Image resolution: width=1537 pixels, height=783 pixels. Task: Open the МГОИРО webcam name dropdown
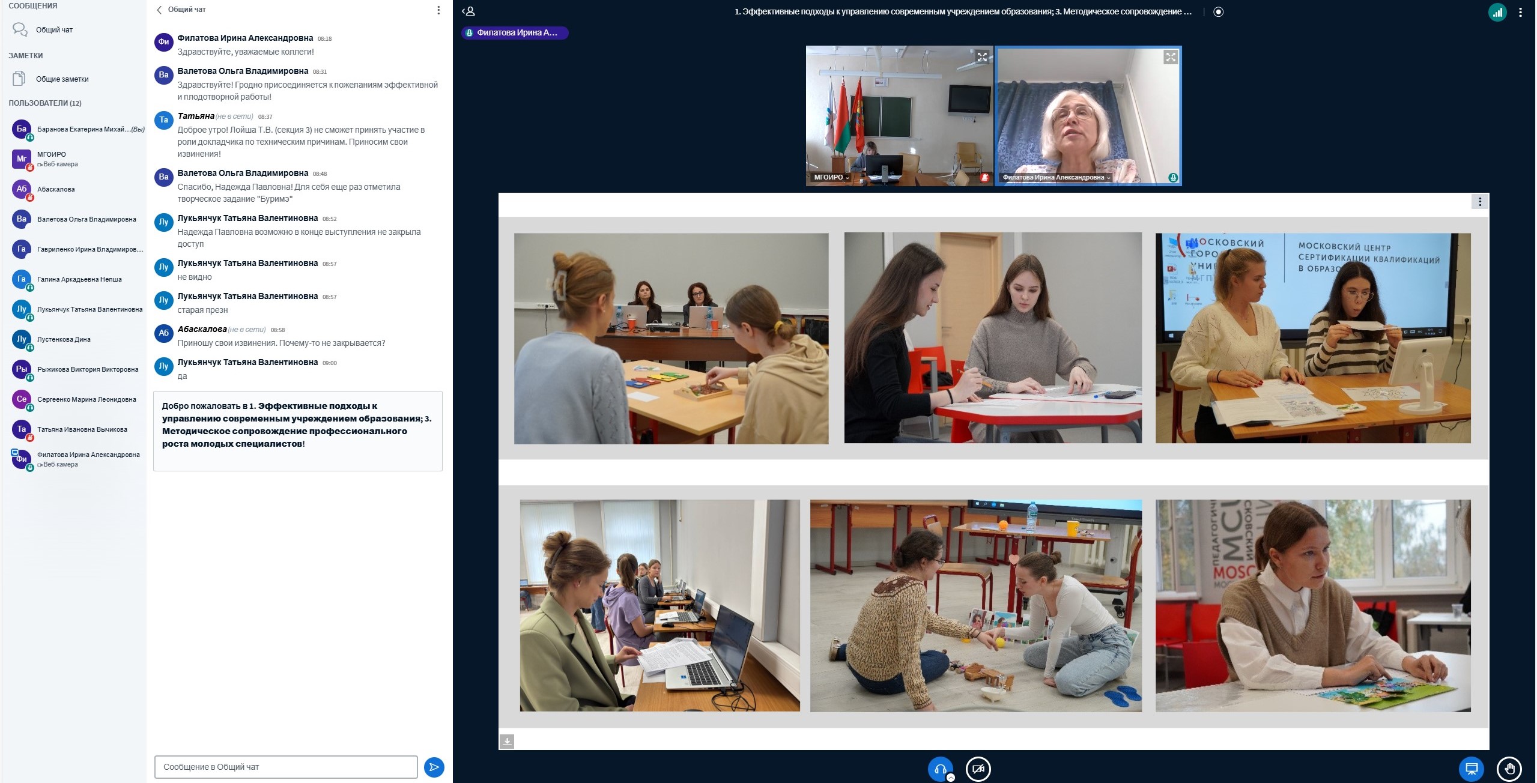[832, 178]
